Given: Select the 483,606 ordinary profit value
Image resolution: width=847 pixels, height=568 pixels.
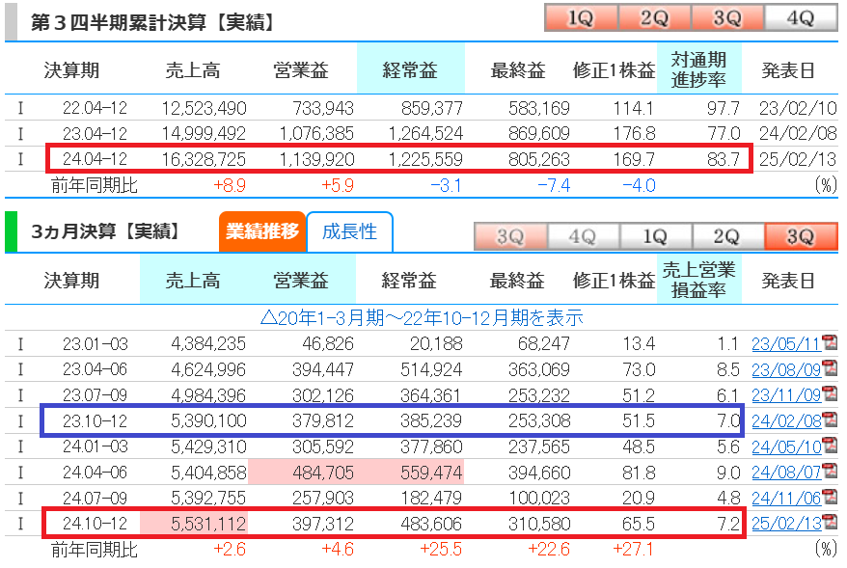Looking at the screenshot, I should click(431, 524).
